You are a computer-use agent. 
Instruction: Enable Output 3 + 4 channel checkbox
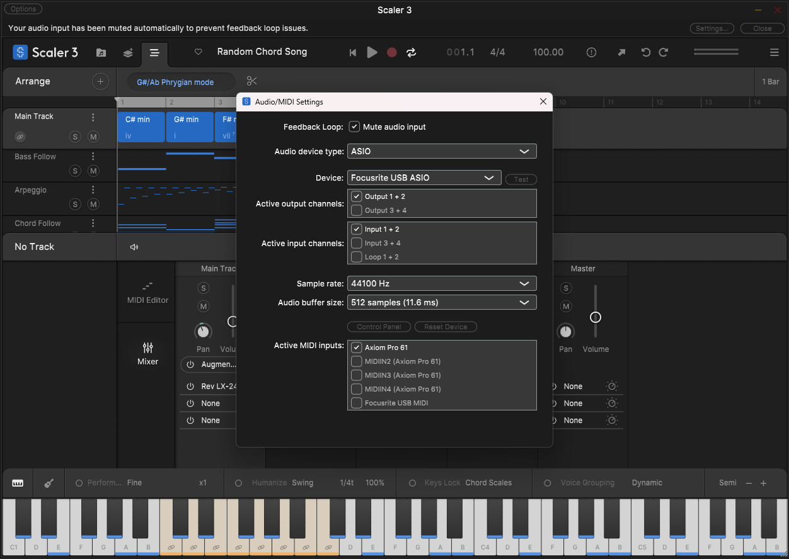click(357, 210)
